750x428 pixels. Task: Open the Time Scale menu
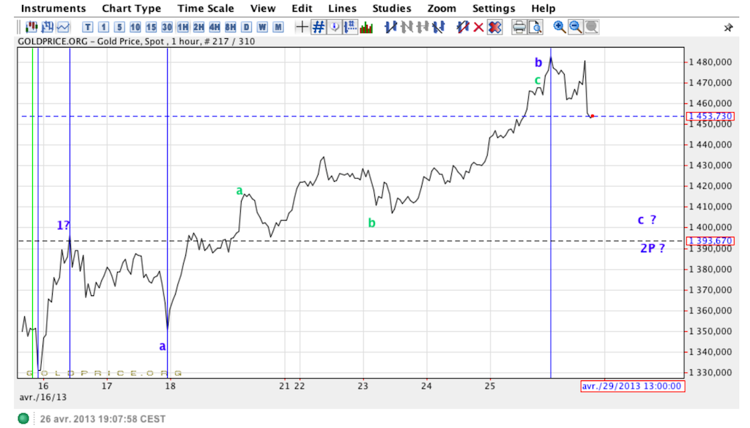pyautogui.click(x=206, y=9)
